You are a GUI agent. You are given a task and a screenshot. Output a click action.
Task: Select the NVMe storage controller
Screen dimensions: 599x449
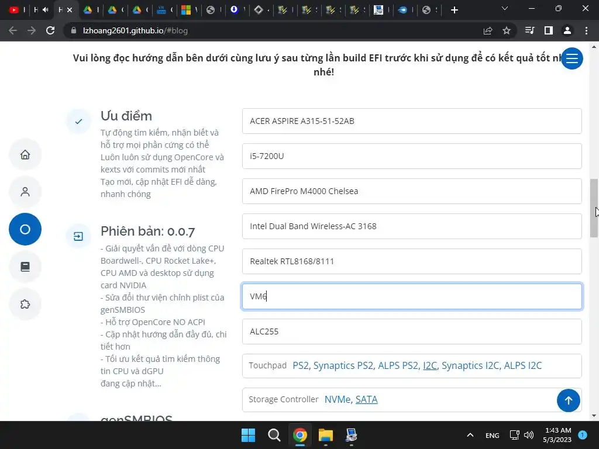pyautogui.click(x=338, y=399)
